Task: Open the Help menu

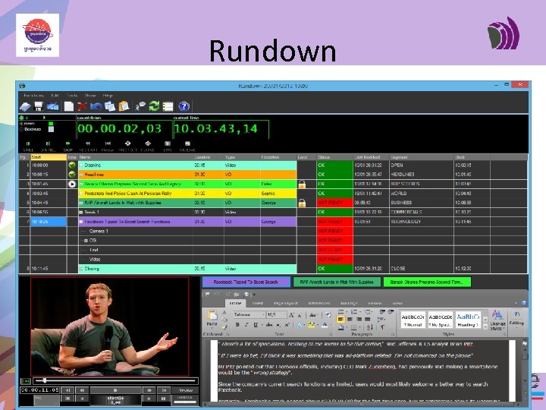Action: pyautogui.click(x=108, y=95)
